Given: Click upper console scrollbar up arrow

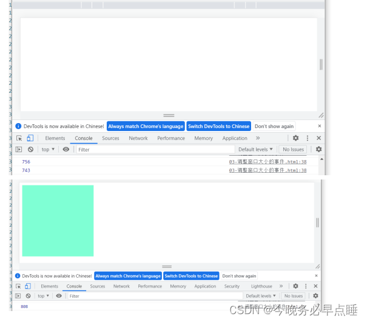Looking at the screenshot, I should point(322,159).
